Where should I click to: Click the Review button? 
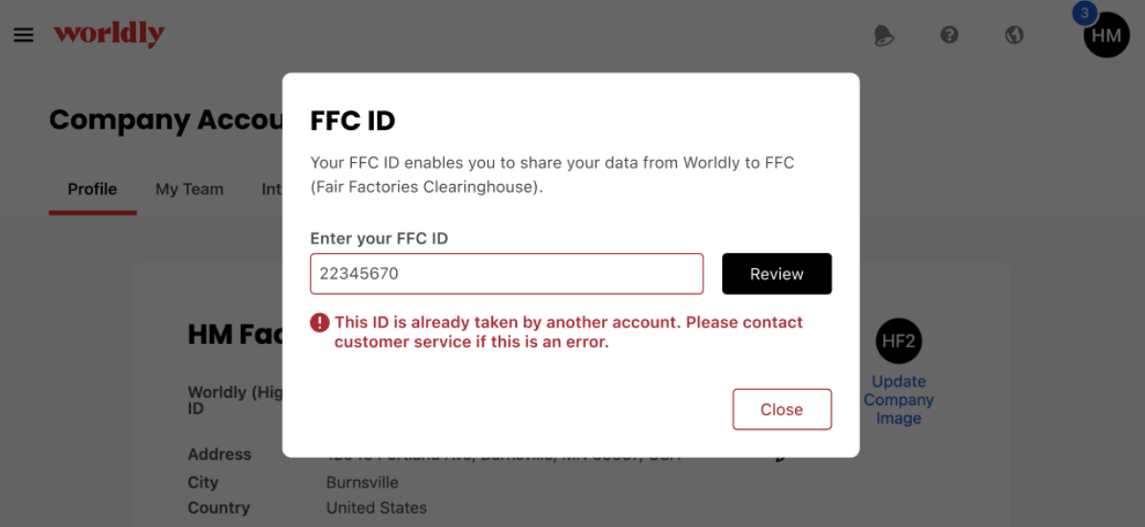click(x=777, y=274)
